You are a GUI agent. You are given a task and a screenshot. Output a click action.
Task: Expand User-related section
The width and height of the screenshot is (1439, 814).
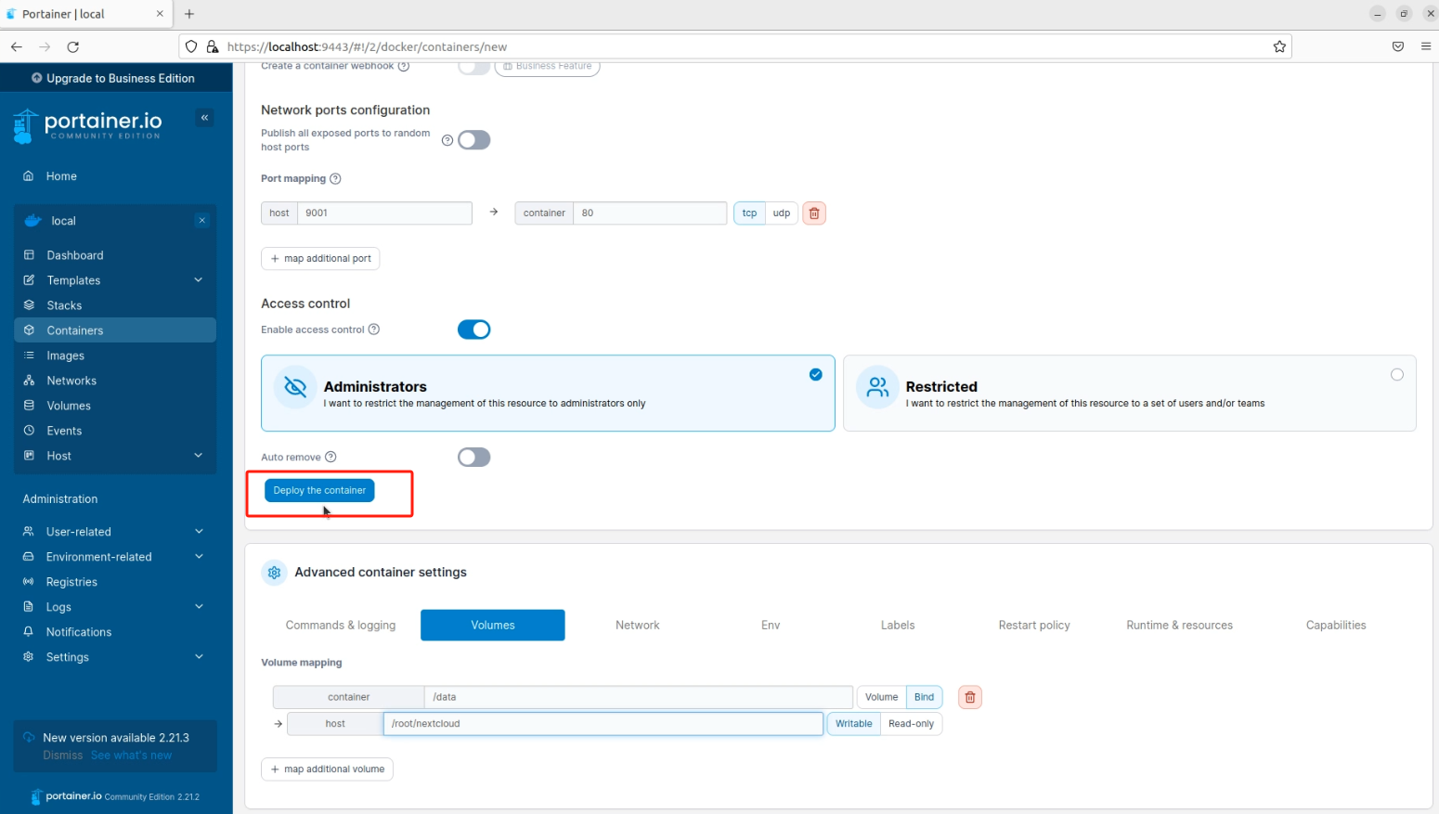(x=115, y=532)
